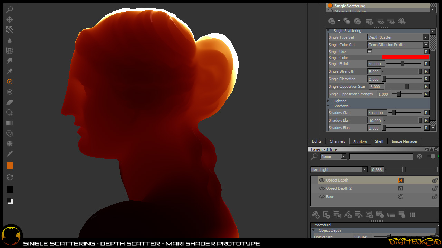Screen dimensions: 442x248
Task: Pick the eyedropper color picker tool
Action: pyautogui.click(x=10, y=154)
